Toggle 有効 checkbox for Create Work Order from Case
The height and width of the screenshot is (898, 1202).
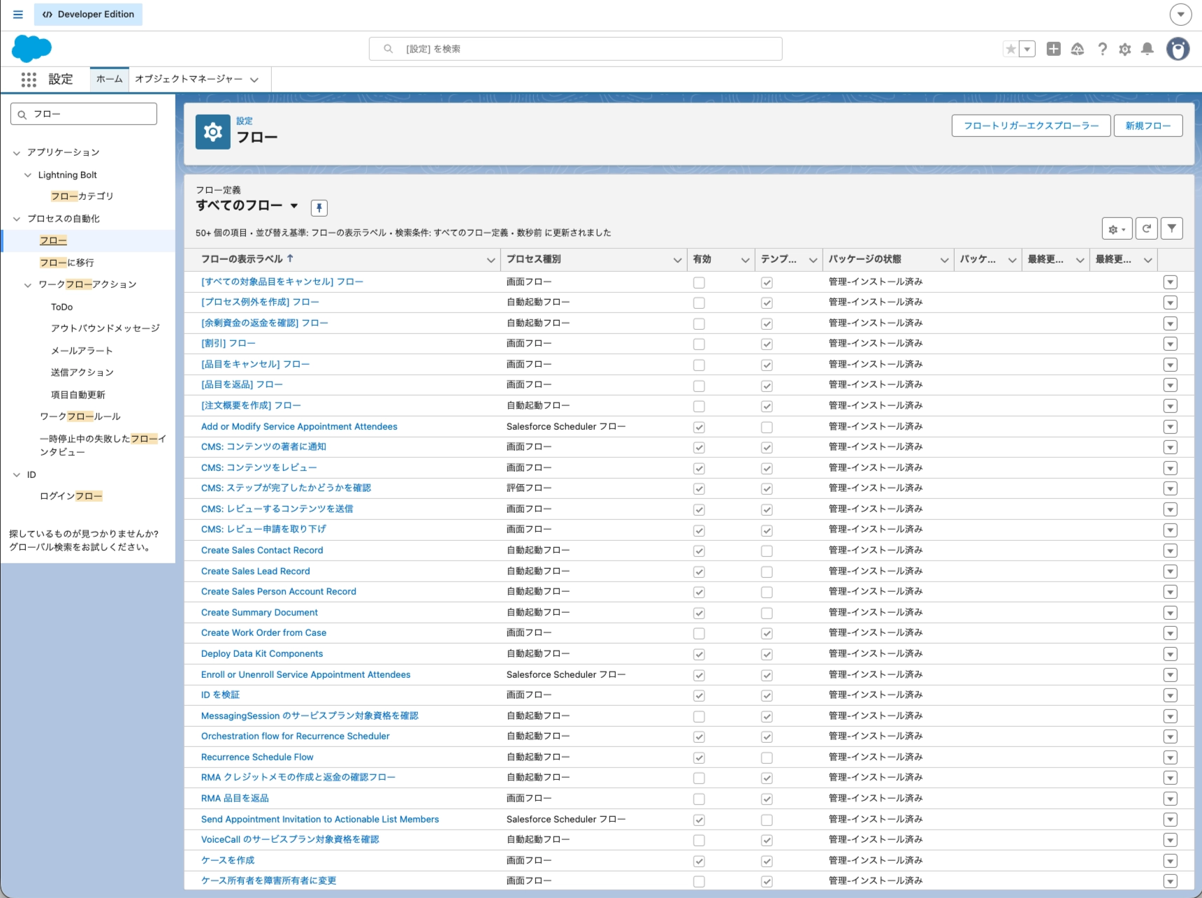point(699,634)
